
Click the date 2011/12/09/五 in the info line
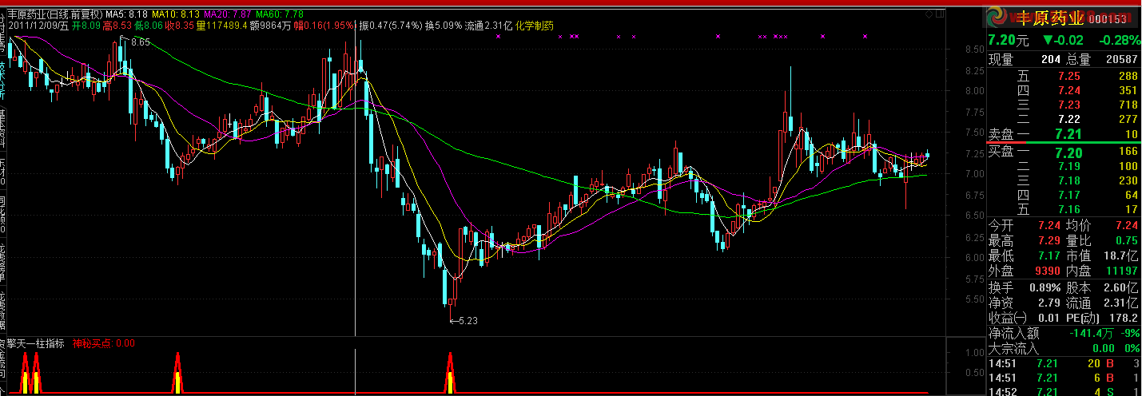[38, 26]
